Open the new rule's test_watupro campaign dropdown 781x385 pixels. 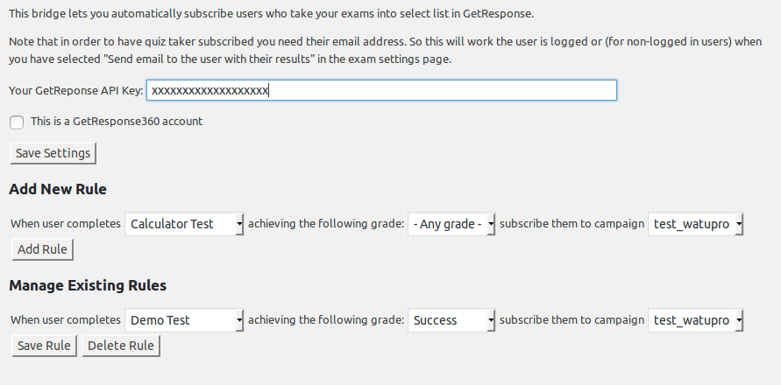click(695, 224)
